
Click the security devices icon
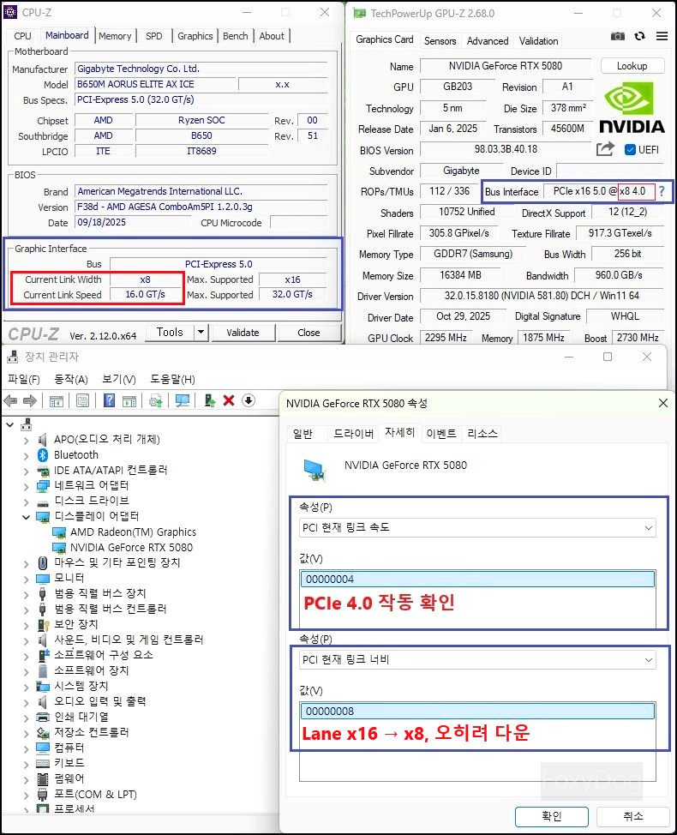[43, 624]
